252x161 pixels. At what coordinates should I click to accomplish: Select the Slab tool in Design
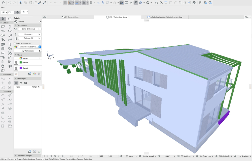tap(10, 31)
